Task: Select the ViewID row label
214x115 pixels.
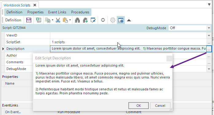Action: [12, 35]
